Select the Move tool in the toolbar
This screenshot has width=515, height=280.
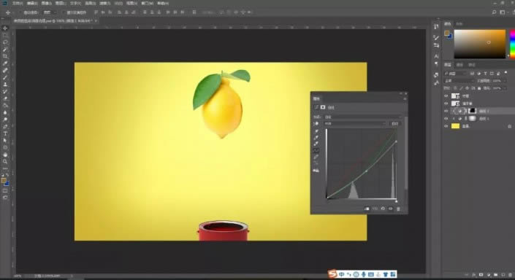coord(5,28)
